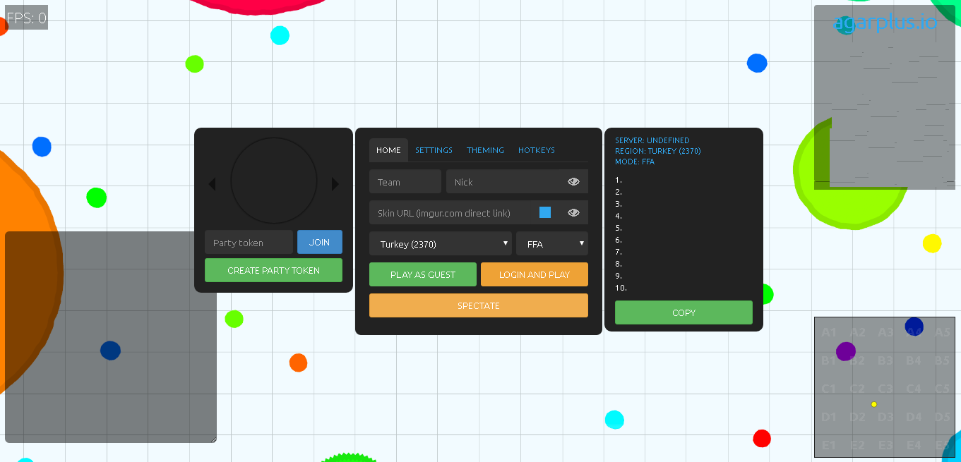Click the FPS counter label
This screenshot has width=961, height=462.
pyautogui.click(x=26, y=18)
